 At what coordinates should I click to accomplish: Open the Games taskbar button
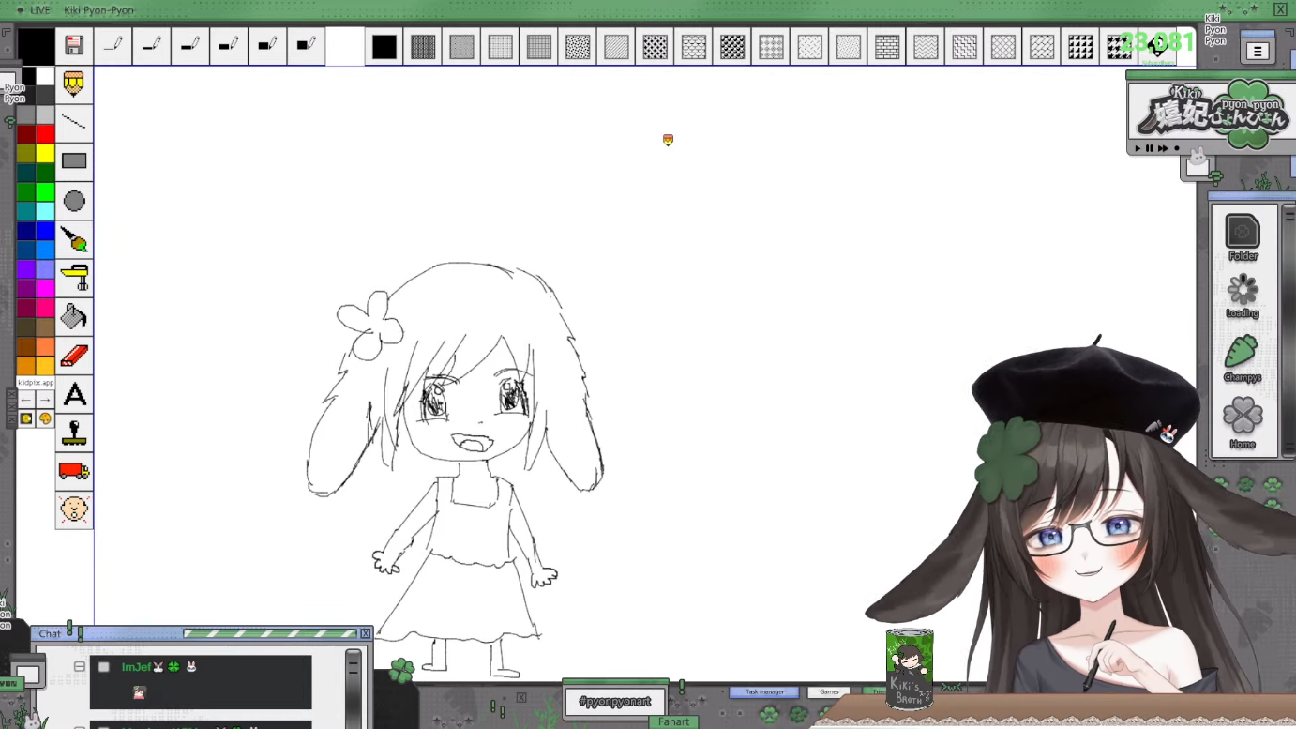829,692
